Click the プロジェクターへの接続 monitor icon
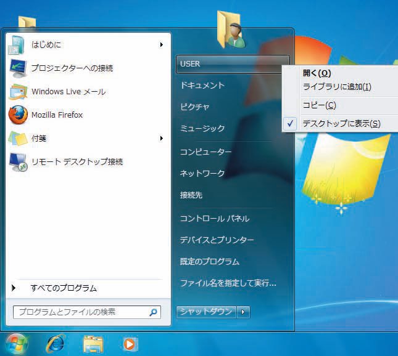The image size is (398, 356). coord(18,68)
